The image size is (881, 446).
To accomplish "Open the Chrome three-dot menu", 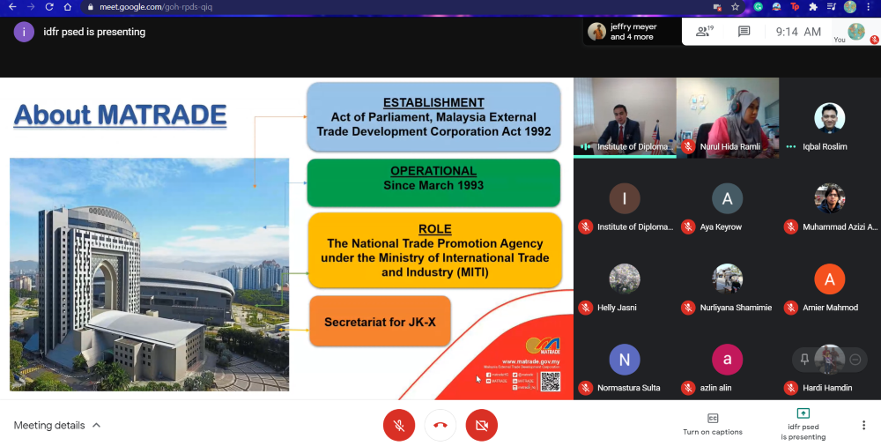I will point(869,7).
